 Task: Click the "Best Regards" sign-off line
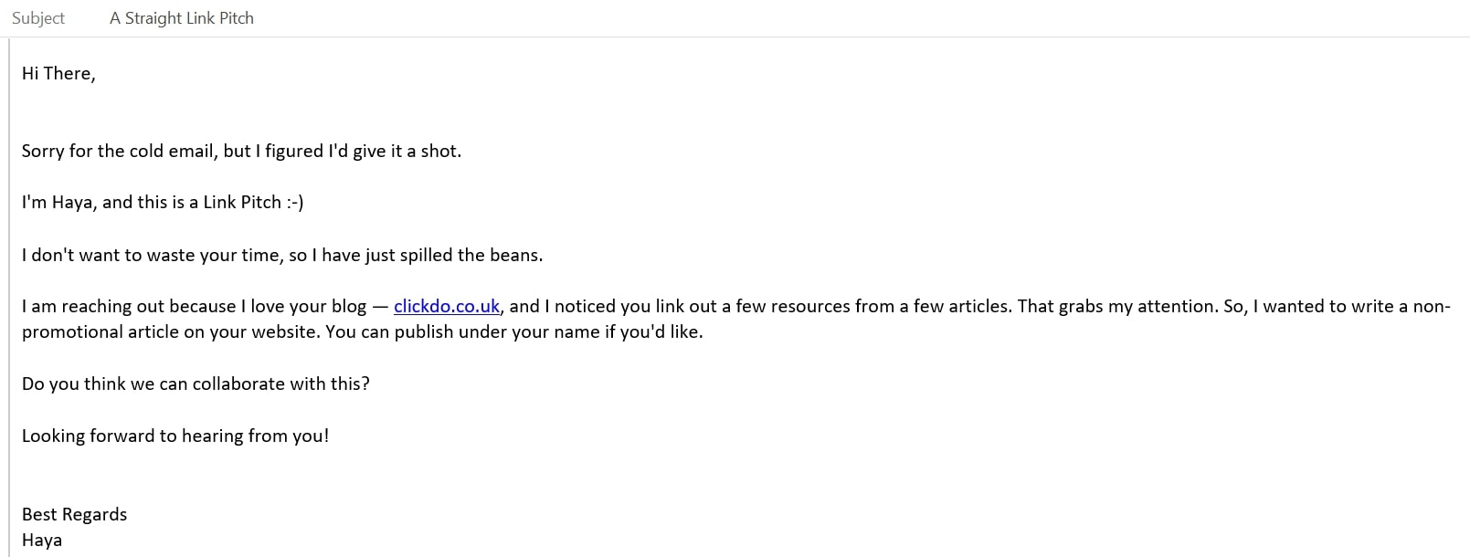point(75,515)
